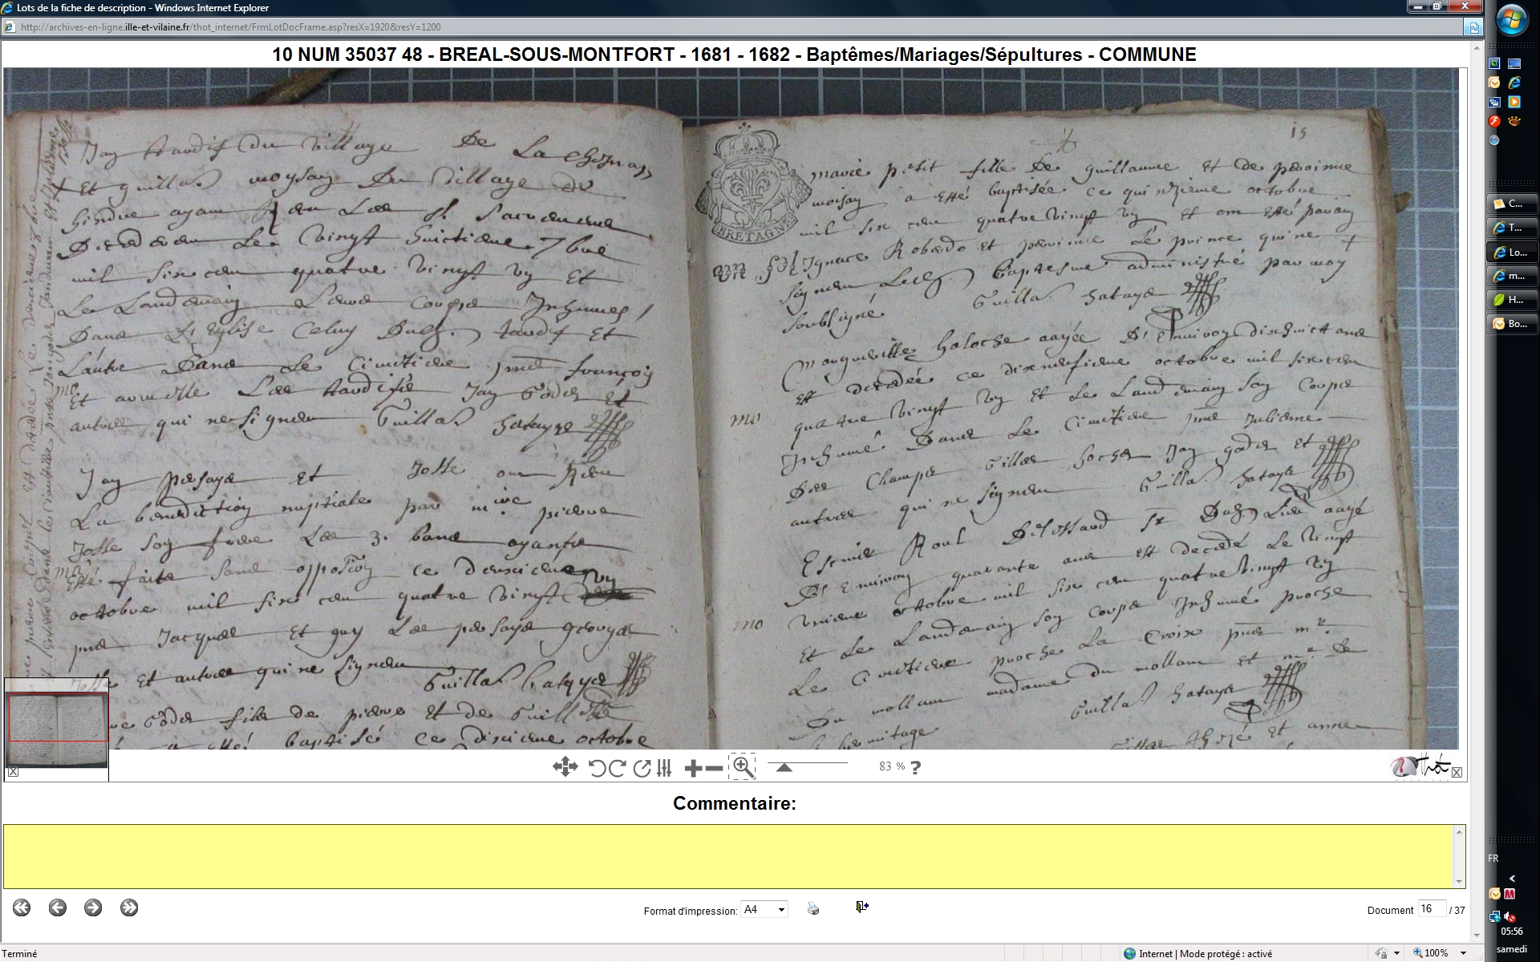This screenshot has height=962, width=1540.
Task: Jump to the last document page
Action: pyautogui.click(x=129, y=907)
